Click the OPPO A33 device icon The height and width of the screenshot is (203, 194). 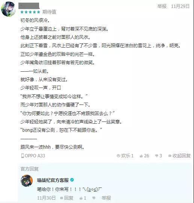click(23, 155)
